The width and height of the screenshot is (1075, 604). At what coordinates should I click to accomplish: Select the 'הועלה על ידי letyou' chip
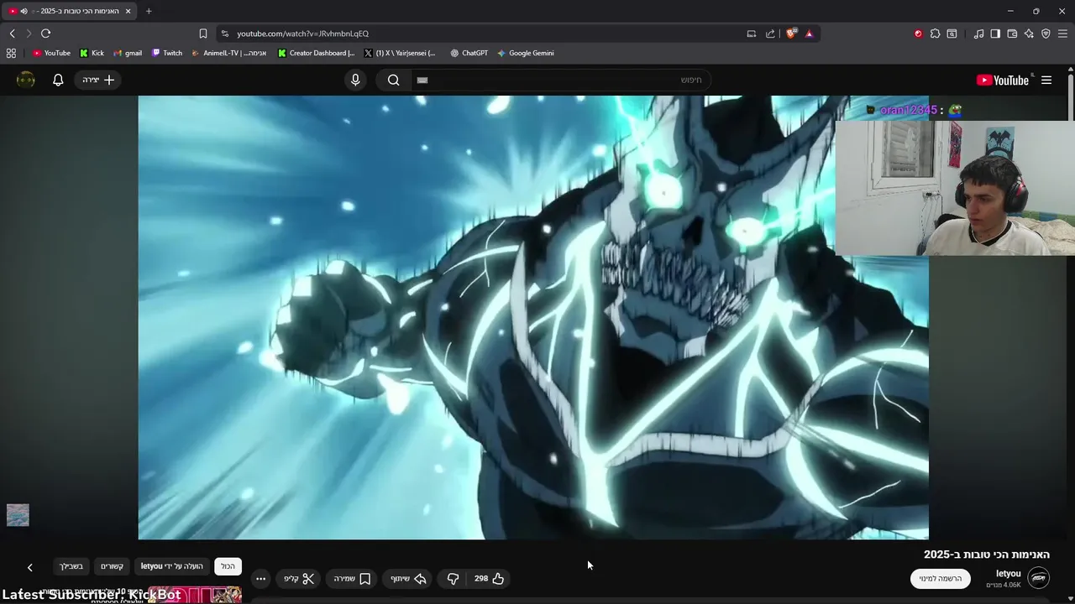coord(172,566)
